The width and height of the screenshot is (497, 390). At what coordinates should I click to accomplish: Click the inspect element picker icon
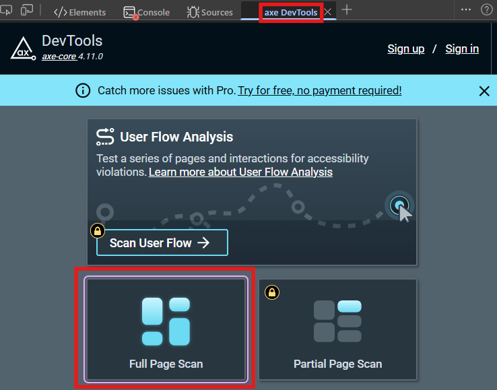5,11
